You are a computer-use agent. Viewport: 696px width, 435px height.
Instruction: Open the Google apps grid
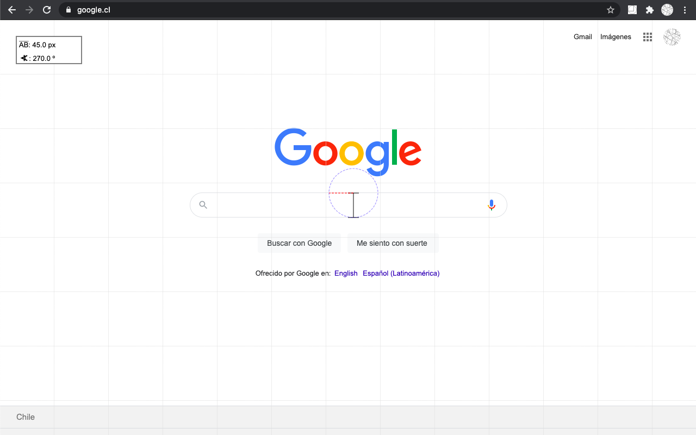click(647, 37)
